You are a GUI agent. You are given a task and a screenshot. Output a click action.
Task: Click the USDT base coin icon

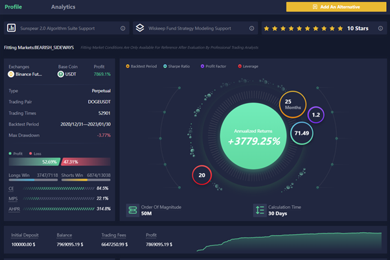pyautogui.click(x=61, y=74)
